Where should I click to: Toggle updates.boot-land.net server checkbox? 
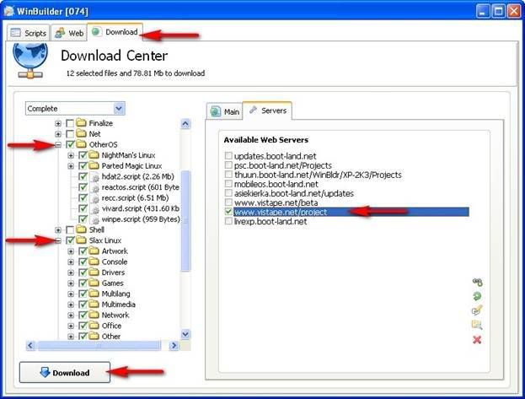point(228,155)
